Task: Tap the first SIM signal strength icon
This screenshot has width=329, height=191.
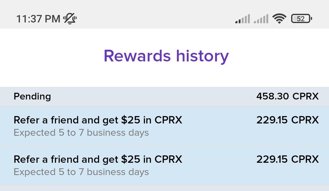Action: 243,19
